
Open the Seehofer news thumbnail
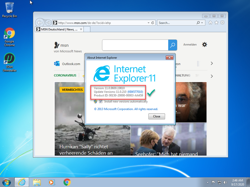[x=169, y=139]
